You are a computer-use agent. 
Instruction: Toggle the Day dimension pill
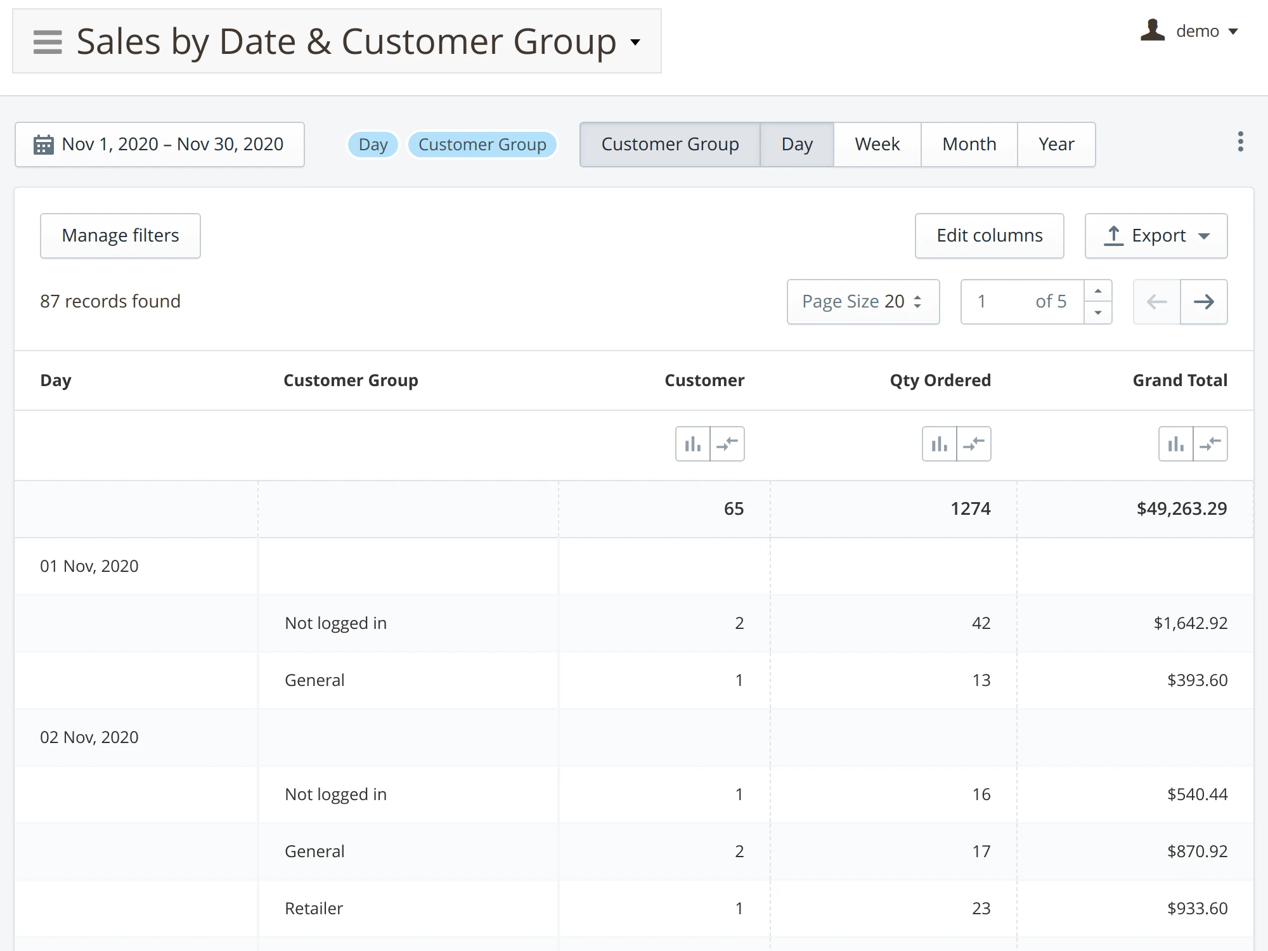[373, 145]
